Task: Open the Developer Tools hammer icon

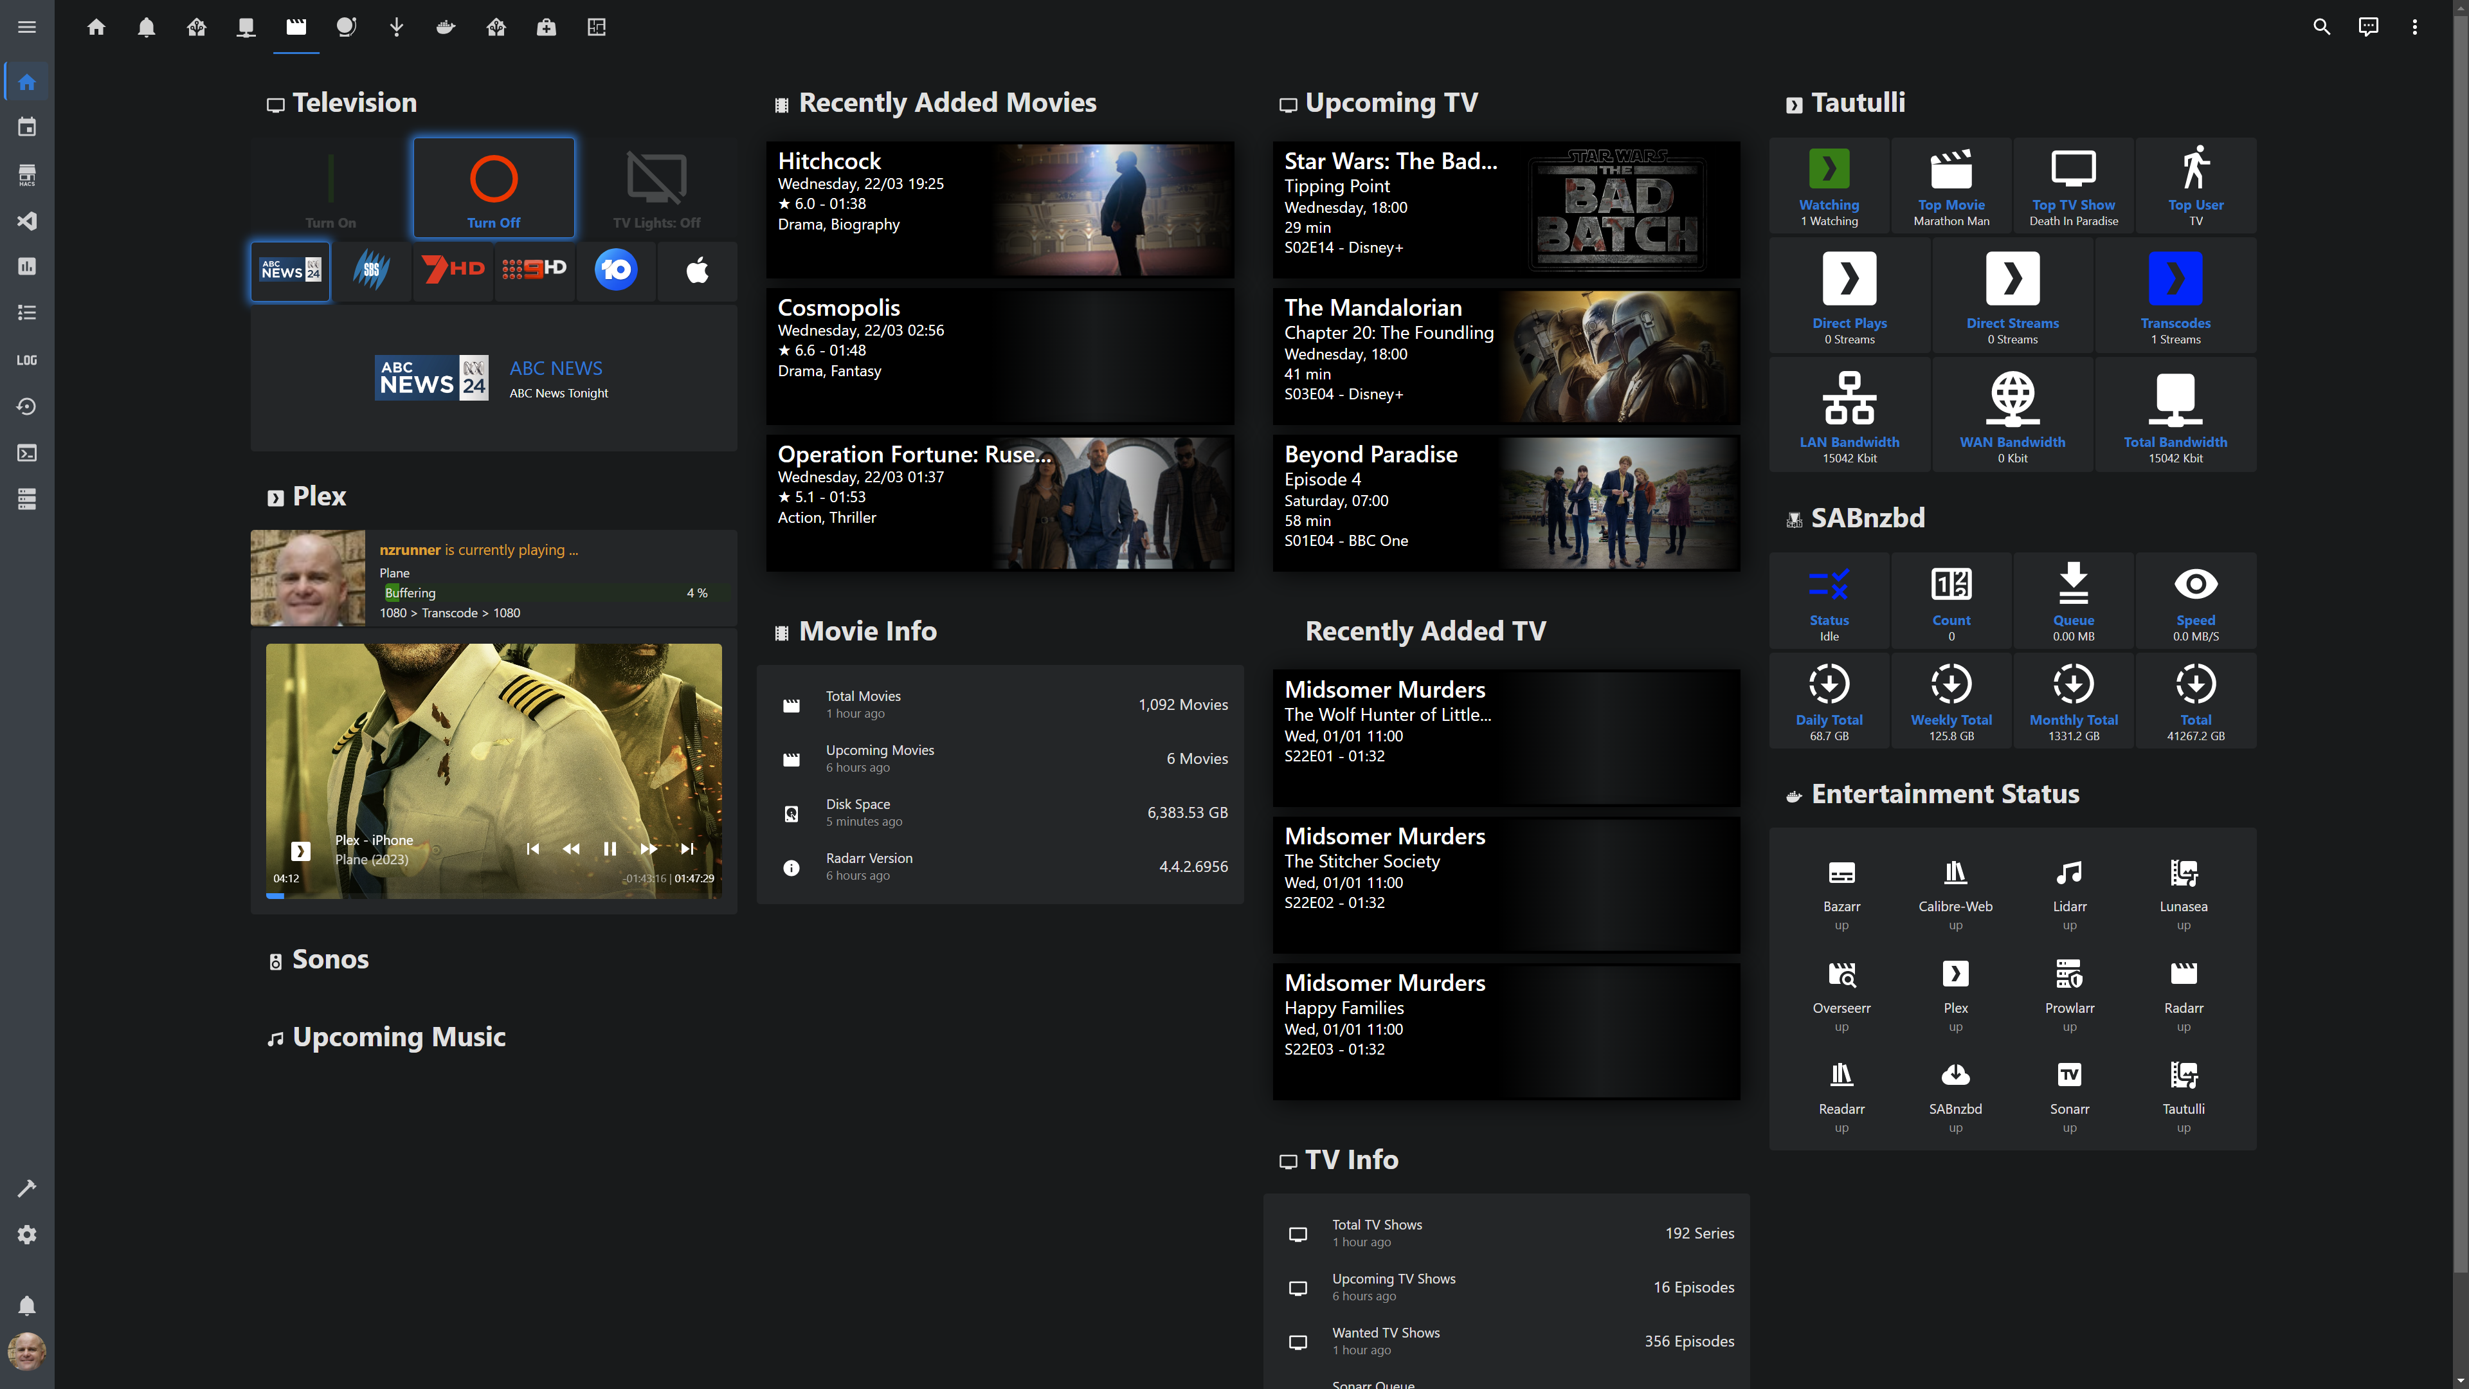Action: (27, 1188)
